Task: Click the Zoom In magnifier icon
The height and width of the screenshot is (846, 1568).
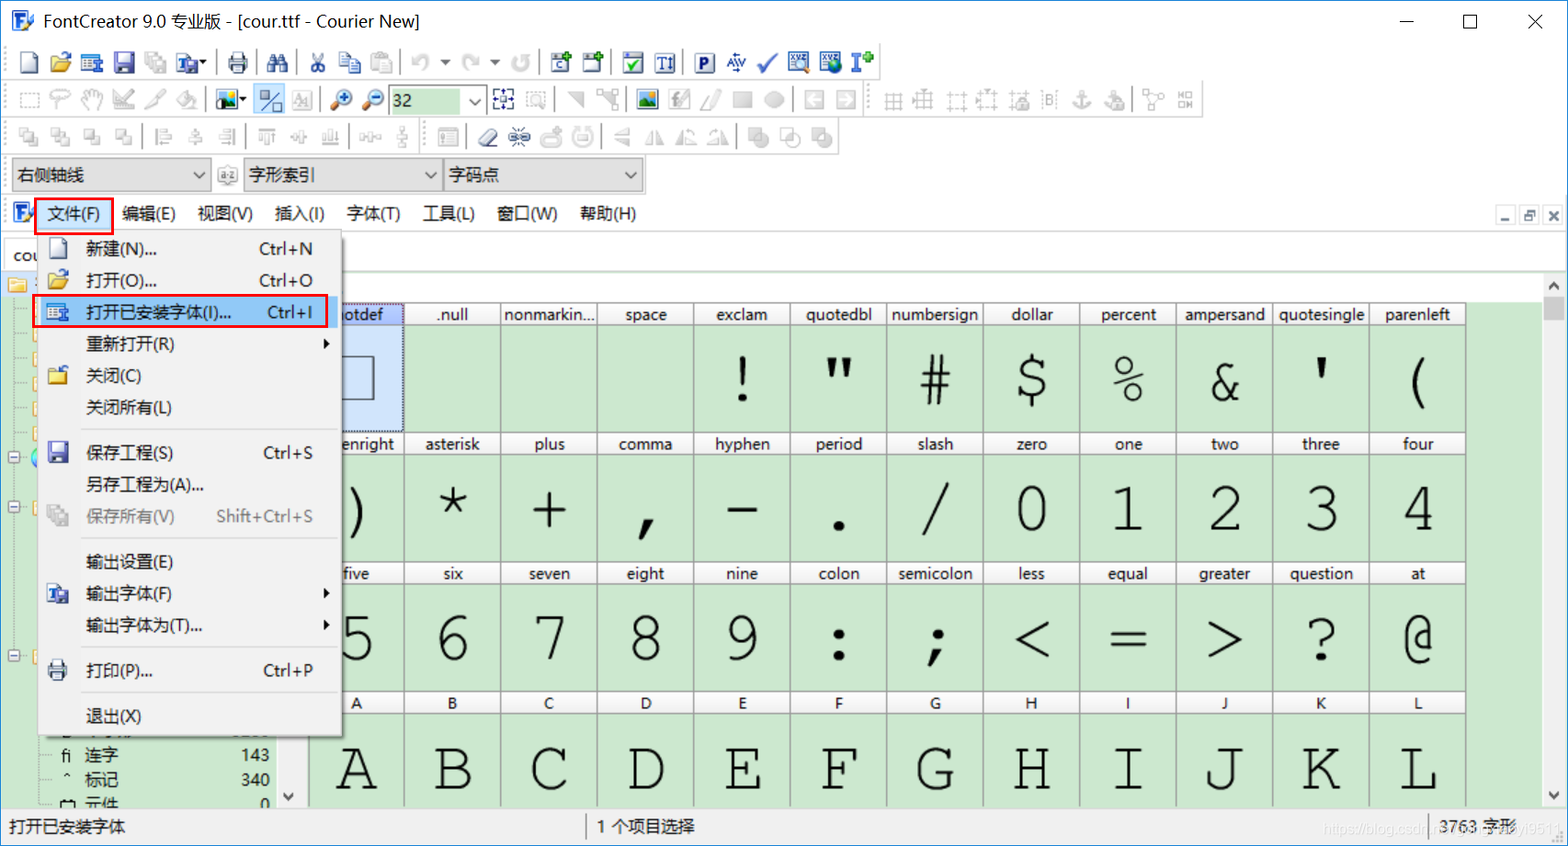Action: pyautogui.click(x=341, y=100)
